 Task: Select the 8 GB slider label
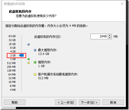click(13, 48)
